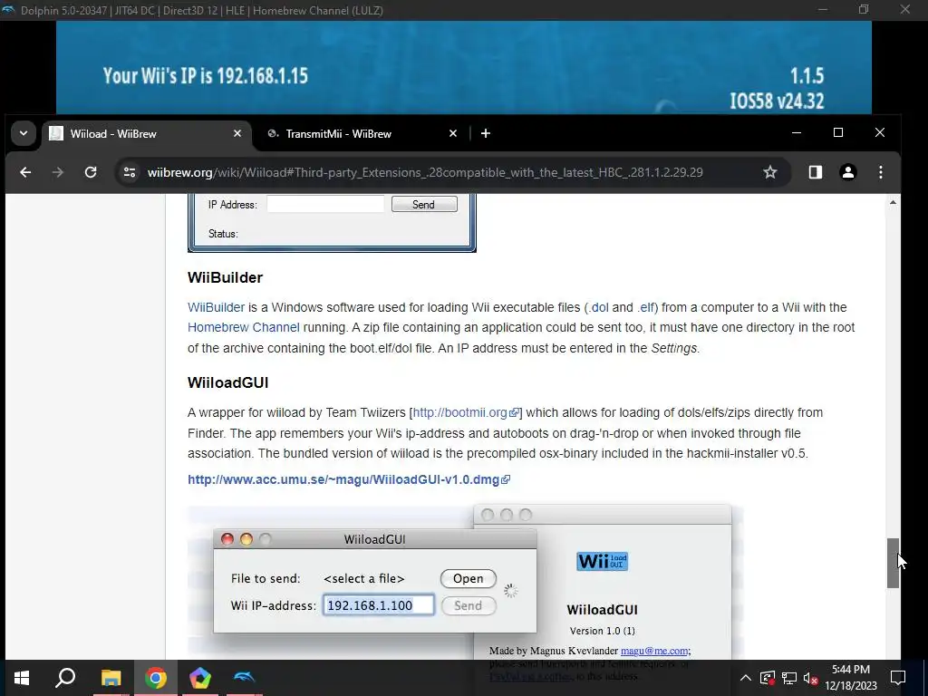Image resolution: width=928 pixels, height=696 pixels.
Task: Open the Chrome three-dot menu
Action: 881,172
